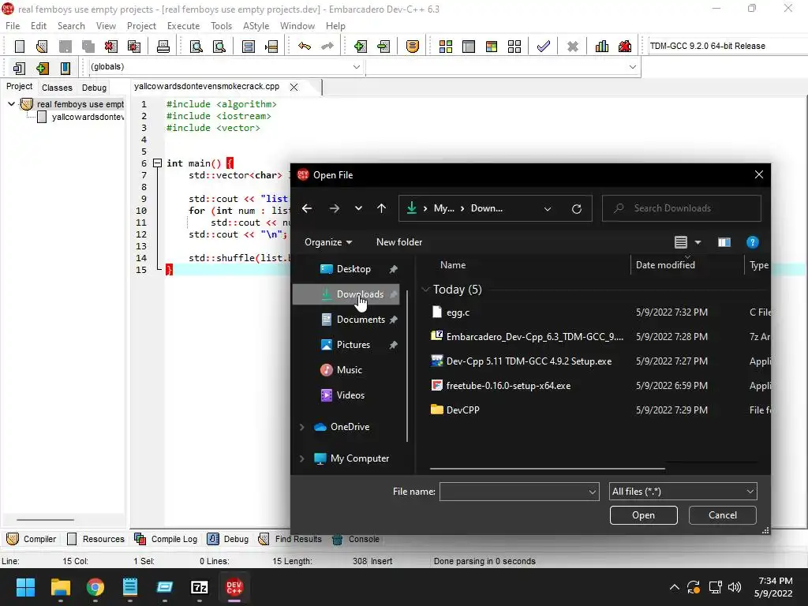Expand the My Computer tree node

pyautogui.click(x=302, y=458)
